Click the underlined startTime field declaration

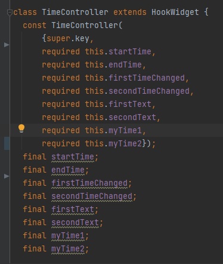(73, 157)
